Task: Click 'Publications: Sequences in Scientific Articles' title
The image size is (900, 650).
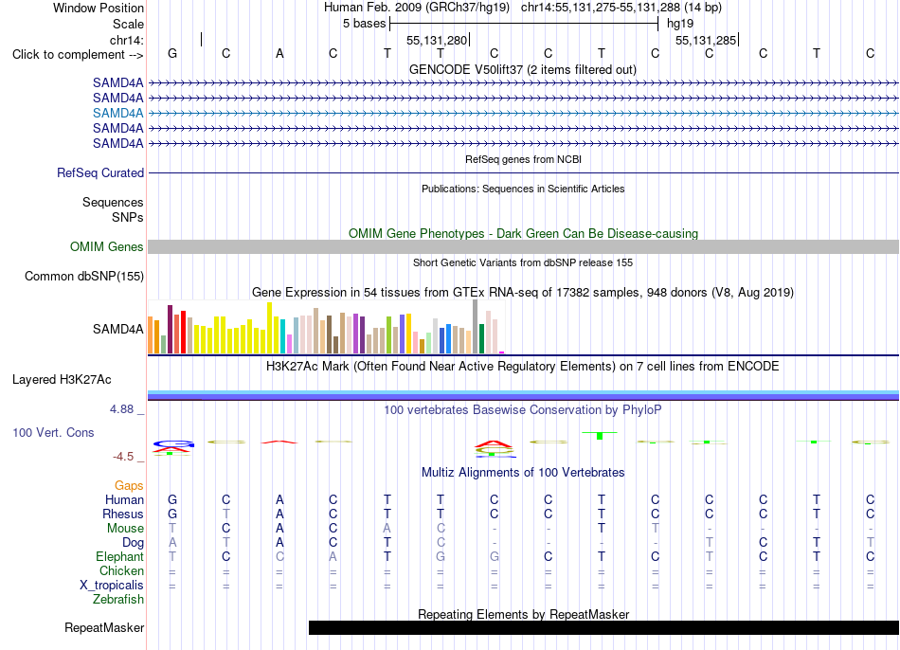Action: tap(523, 189)
